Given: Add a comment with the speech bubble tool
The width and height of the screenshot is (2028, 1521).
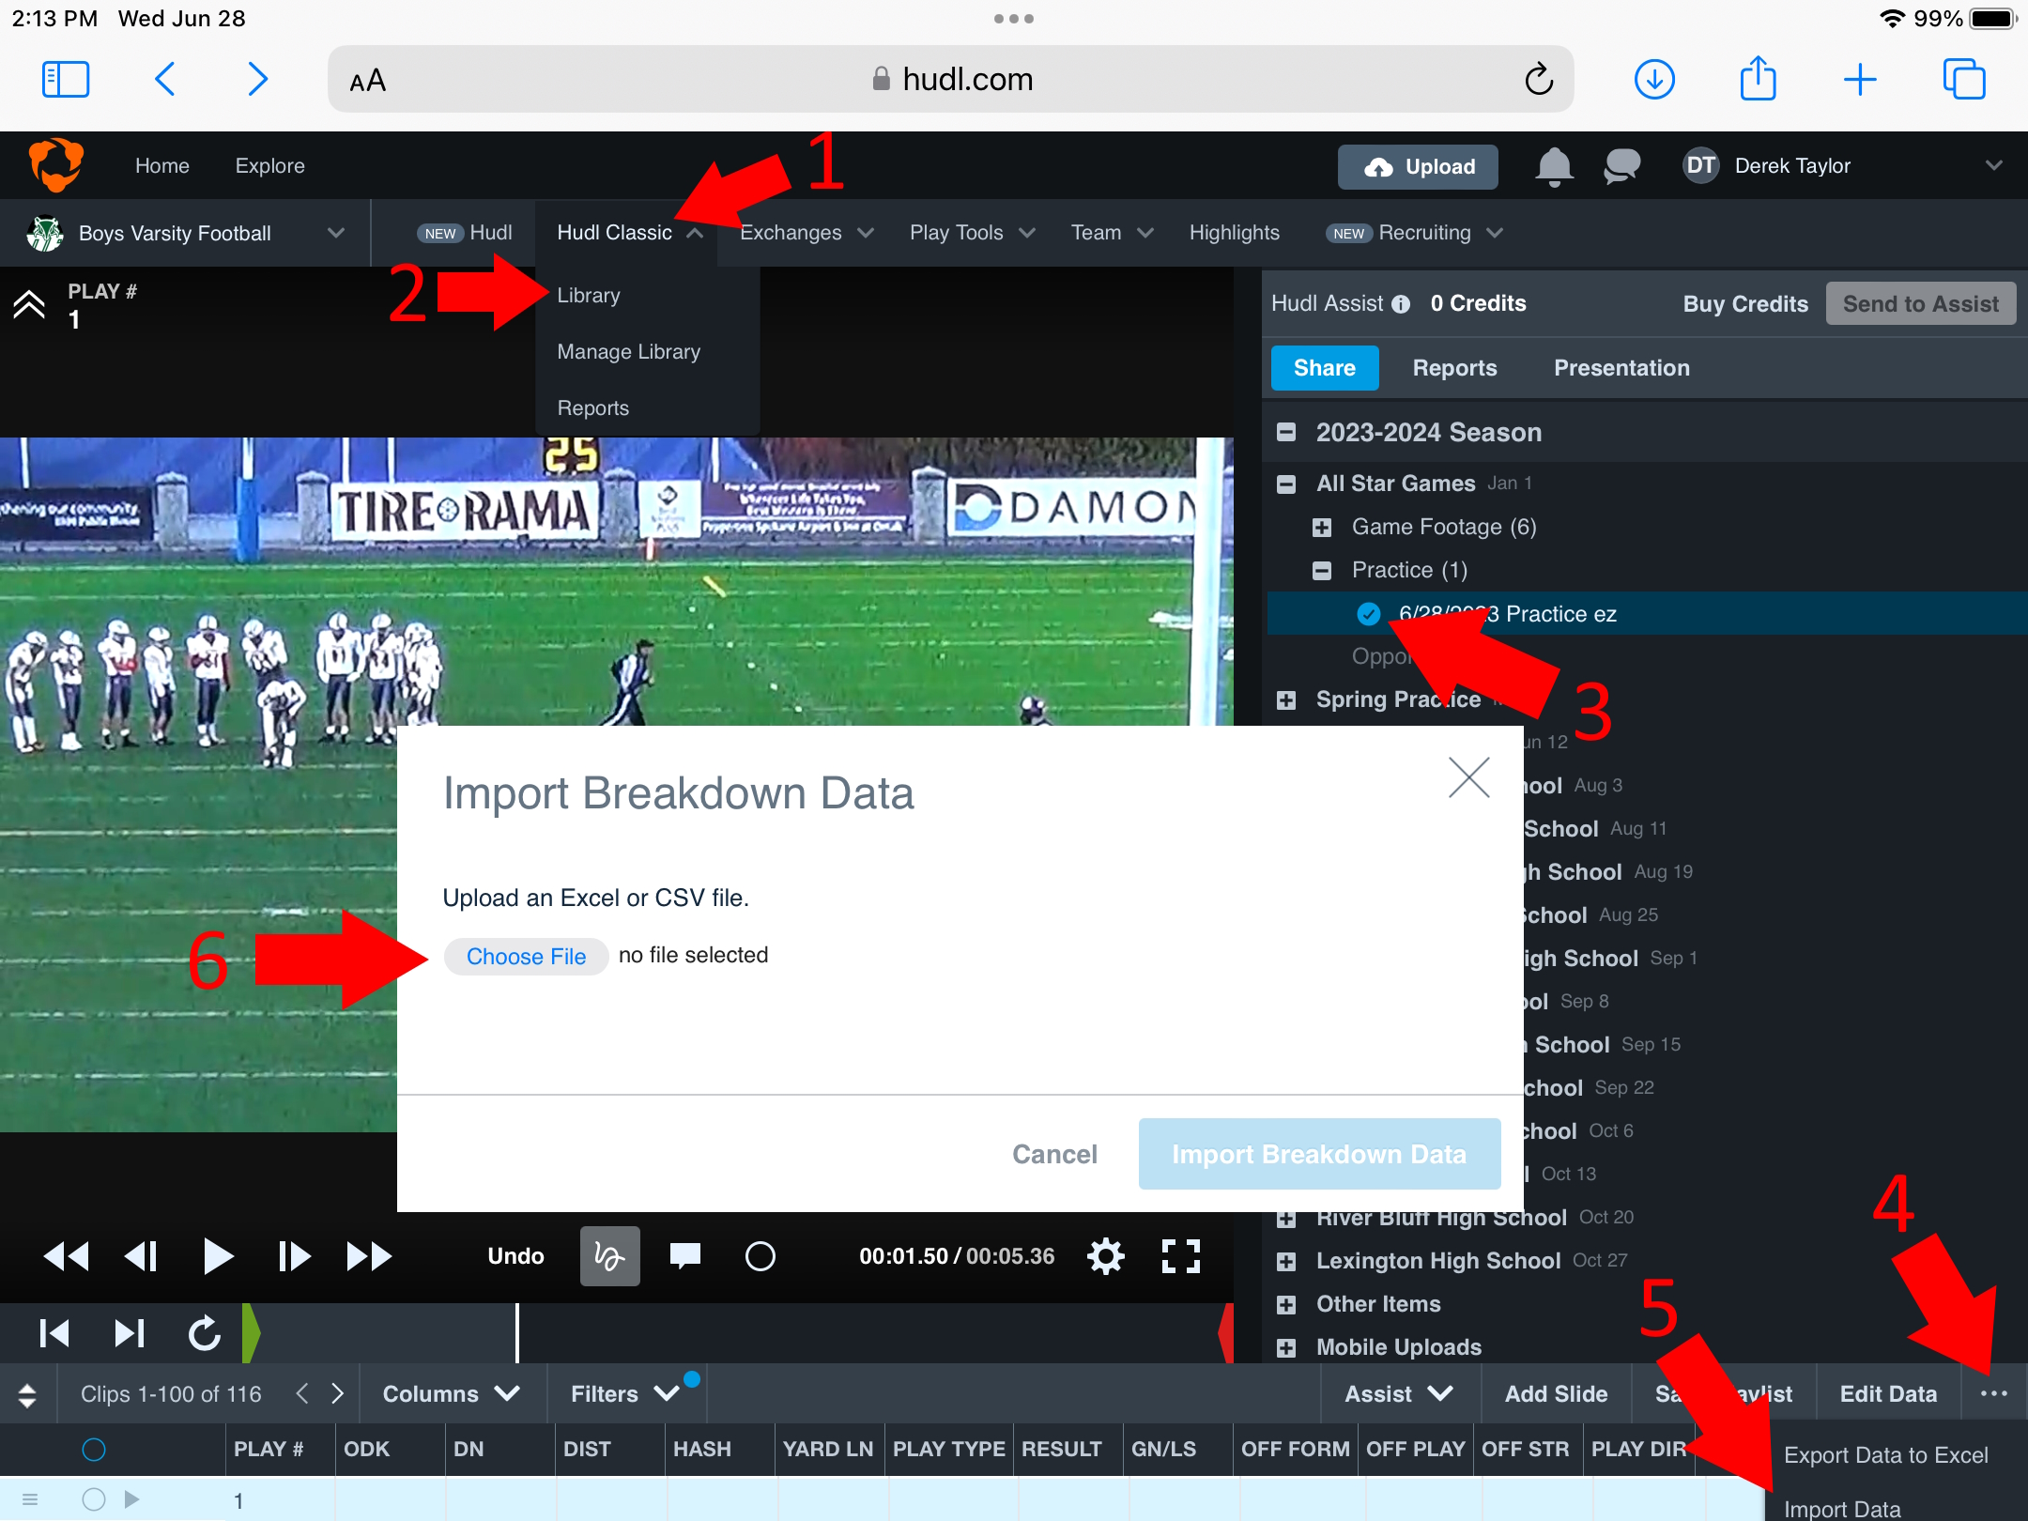Looking at the screenshot, I should pos(685,1256).
